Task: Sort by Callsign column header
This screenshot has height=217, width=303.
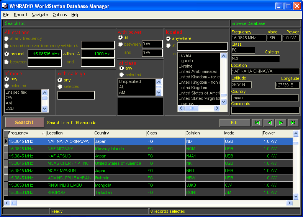Action: (204, 133)
